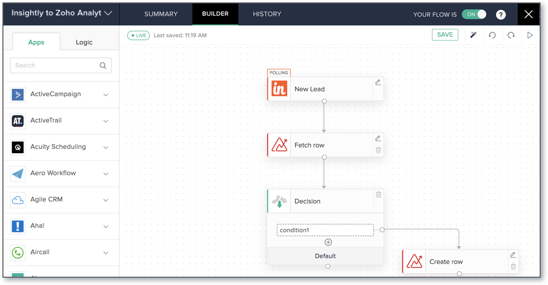548x285 pixels.
Task: Click the LIVE status badge
Action: [x=138, y=35]
